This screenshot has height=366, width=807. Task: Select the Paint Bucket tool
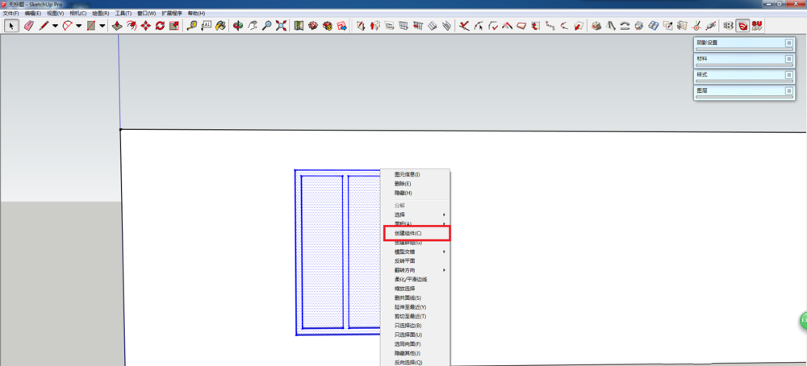[221, 26]
